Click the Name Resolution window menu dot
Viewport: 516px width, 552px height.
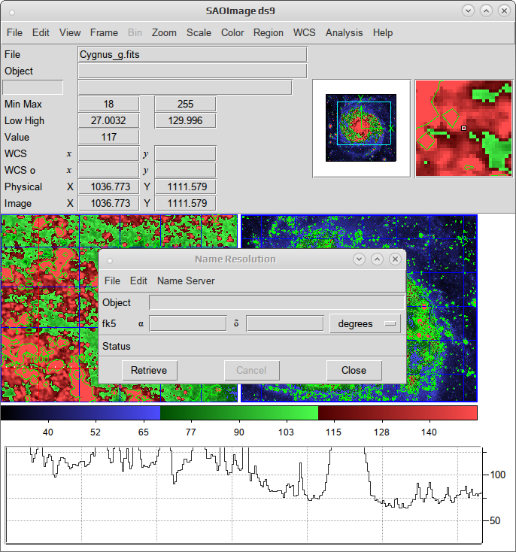(110, 261)
